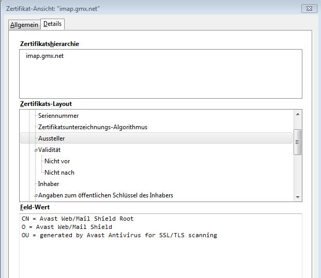Viewport: 321px width, 278px height.
Task: Click the O = Avast Web/Mail Shield line
Action: coord(63,227)
